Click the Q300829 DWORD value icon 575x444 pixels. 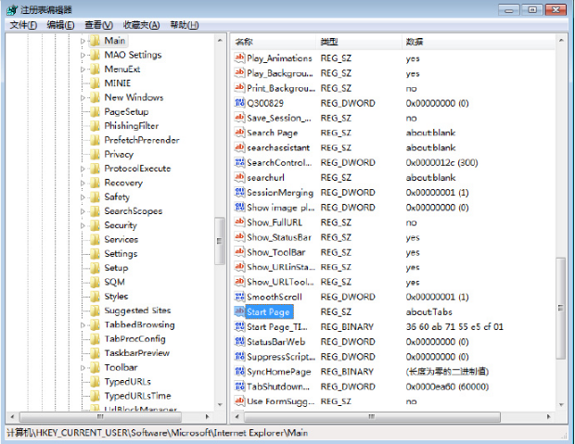(x=239, y=103)
